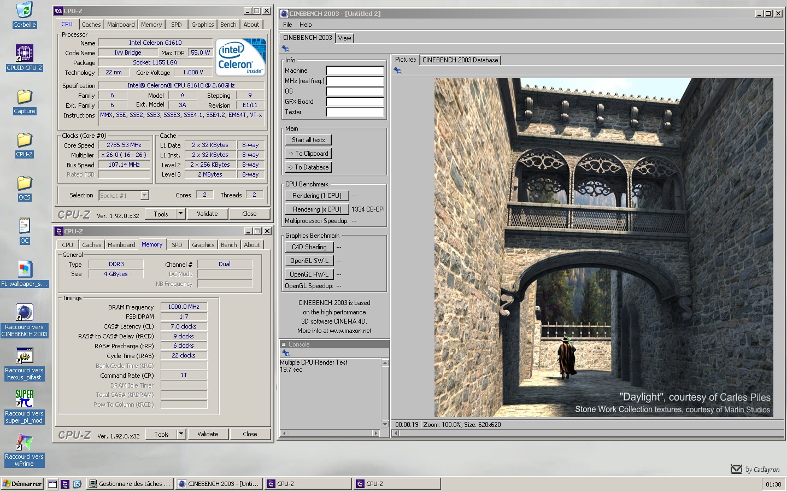Open the Corbeille recycle bin icon
Screen dimensions: 787x492
pyautogui.click(x=24, y=10)
